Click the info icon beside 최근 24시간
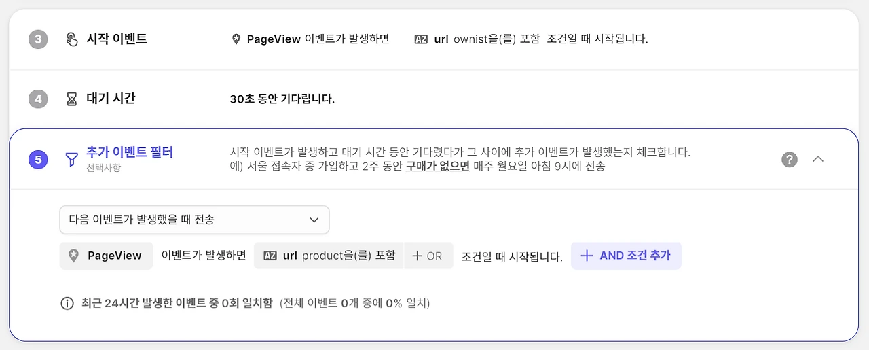869x350 pixels. tap(67, 303)
